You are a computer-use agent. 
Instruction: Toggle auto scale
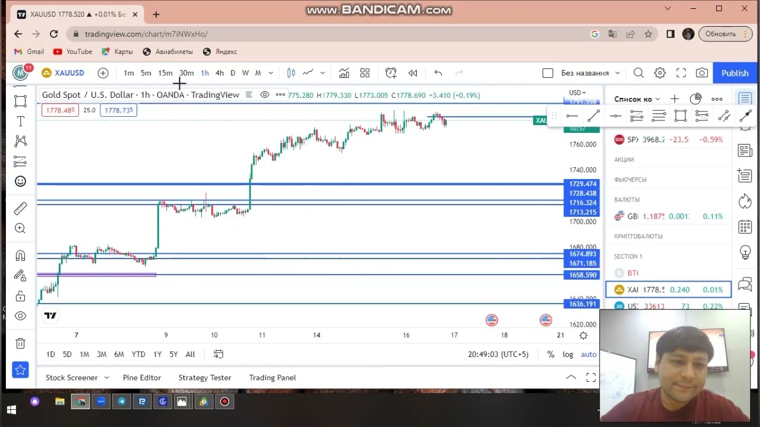click(x=588, y=354)
